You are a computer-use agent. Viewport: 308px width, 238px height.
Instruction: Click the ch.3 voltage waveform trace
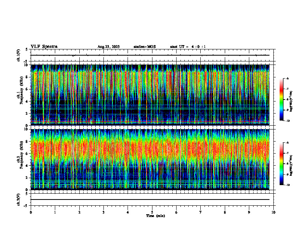click(x=150, y=199)
